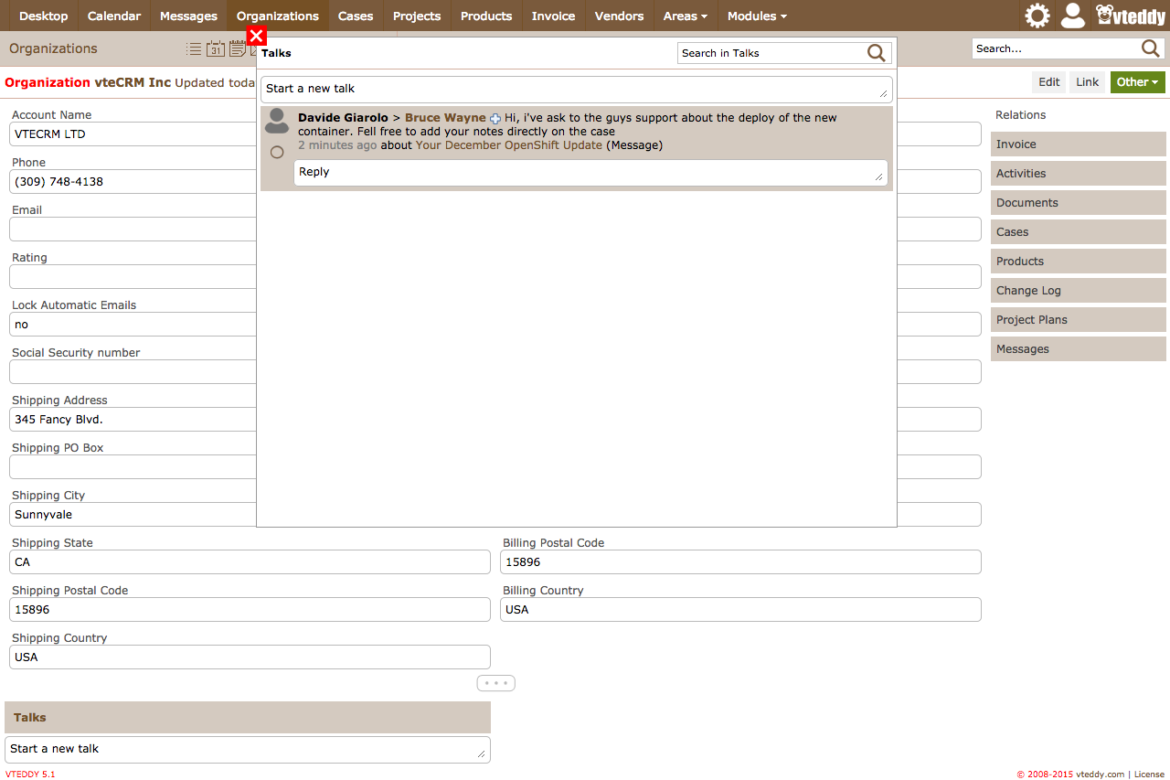Click the notepad icon in the Organizations toolbar
Viewport: 1170px width, 780px height.
tap(238, 48)
